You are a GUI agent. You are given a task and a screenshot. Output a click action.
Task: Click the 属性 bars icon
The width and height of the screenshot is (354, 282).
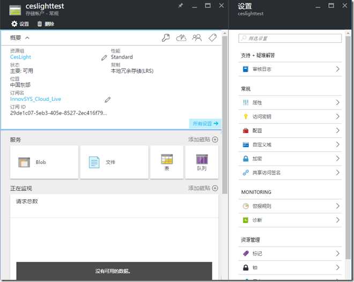pyautogui.click(x=246, y=102)
